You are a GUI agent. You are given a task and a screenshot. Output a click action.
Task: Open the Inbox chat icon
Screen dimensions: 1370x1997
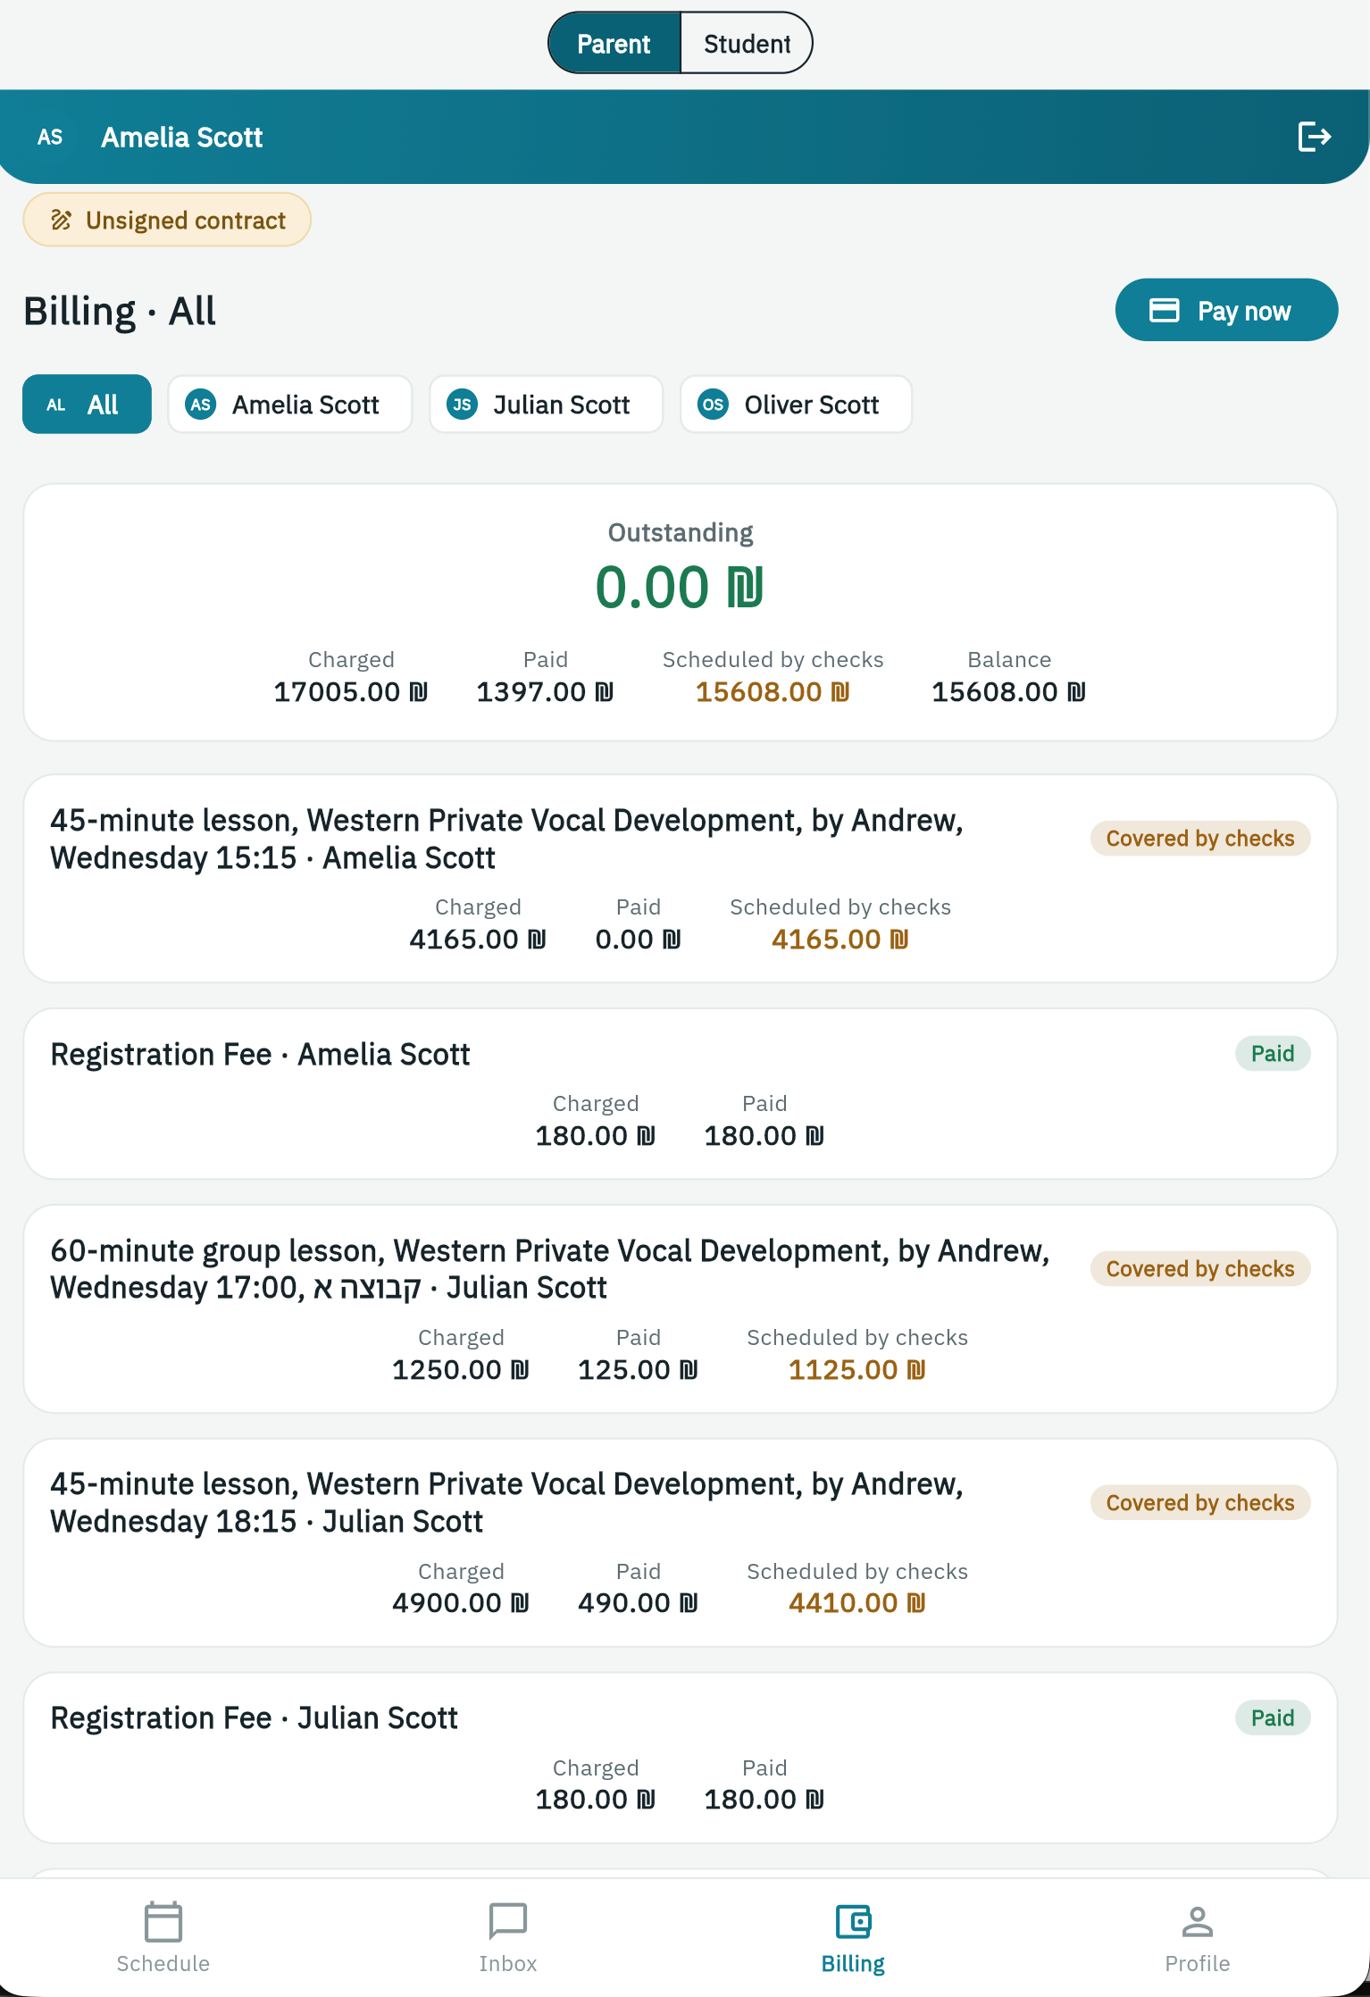(508, 1921)
